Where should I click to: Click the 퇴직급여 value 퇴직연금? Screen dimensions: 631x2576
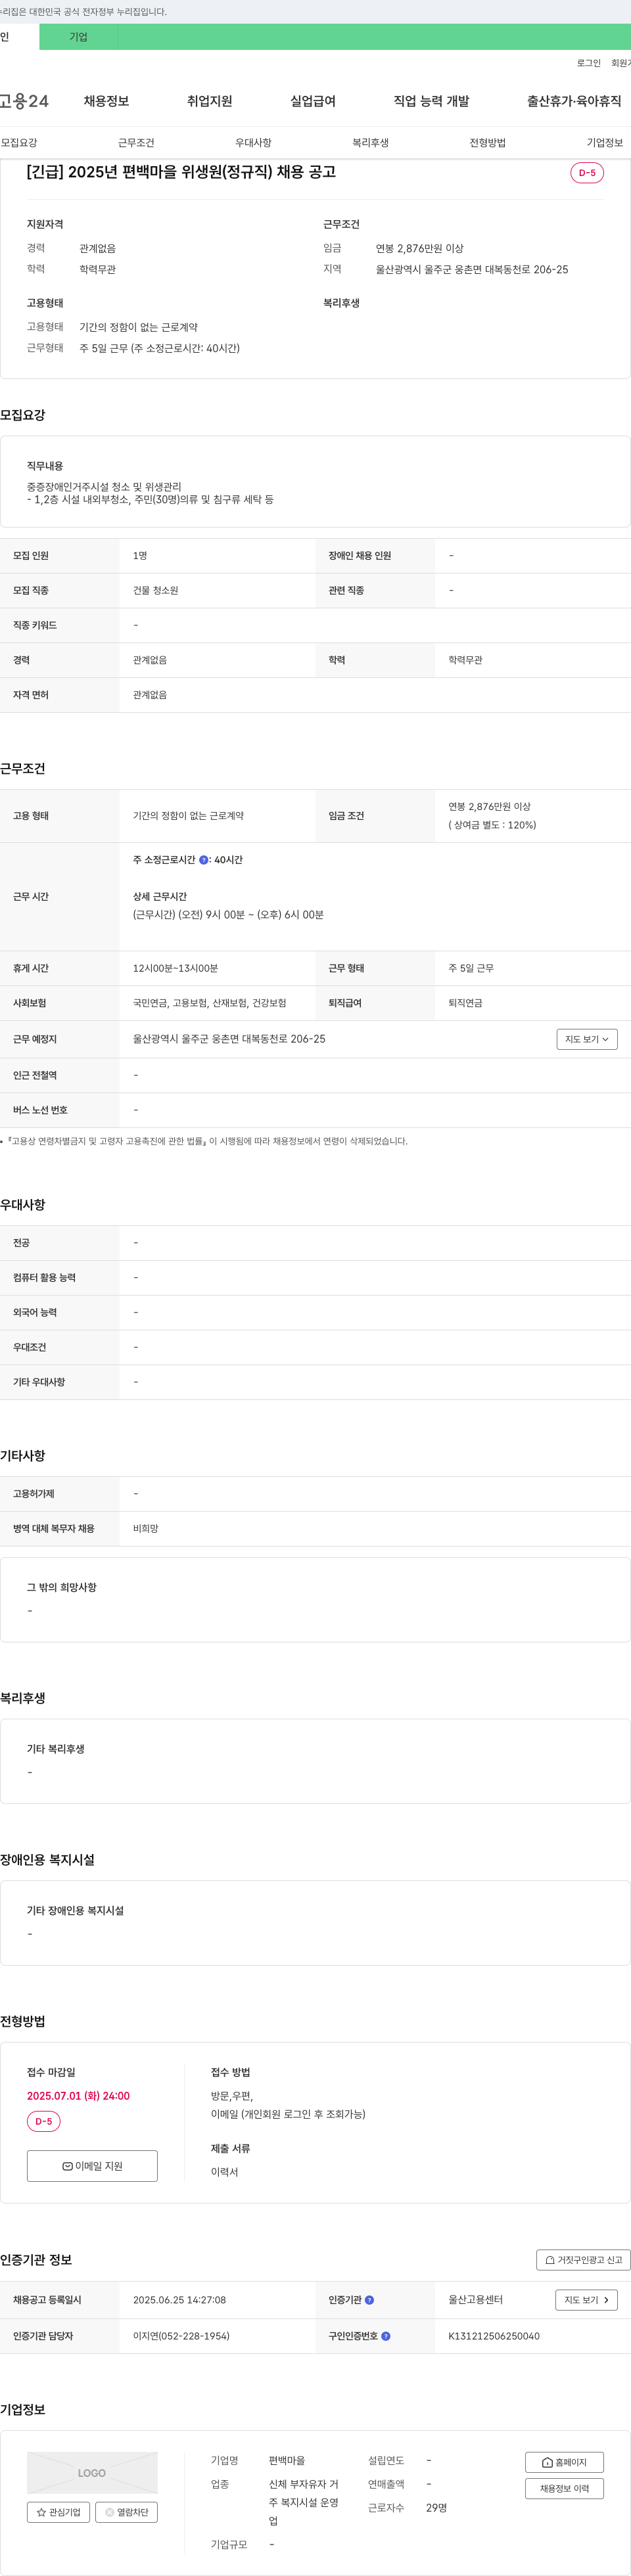(465, 1003)
